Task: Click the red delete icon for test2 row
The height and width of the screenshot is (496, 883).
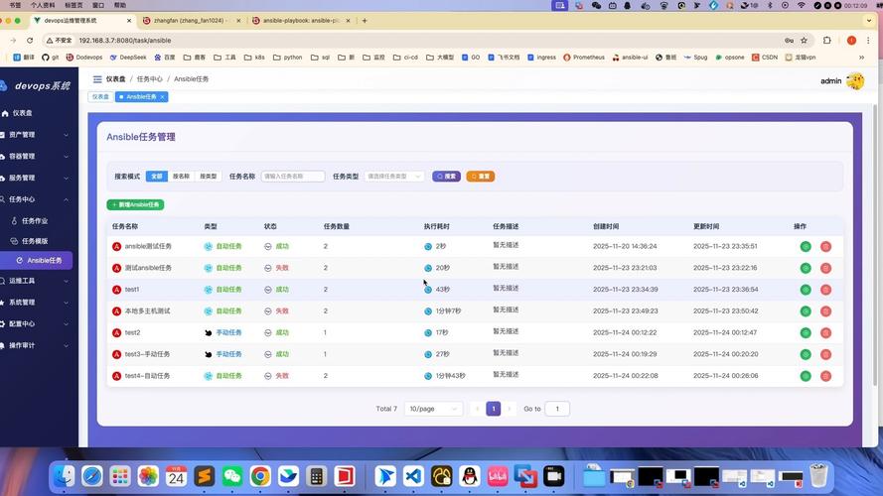Action: click(825, 333)
